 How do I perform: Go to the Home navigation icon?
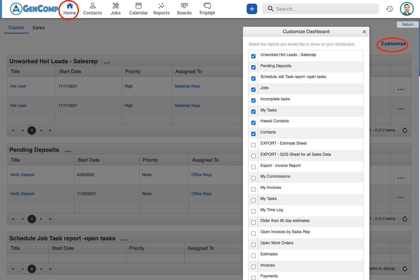pyautogui.click(x=69, y=9)
